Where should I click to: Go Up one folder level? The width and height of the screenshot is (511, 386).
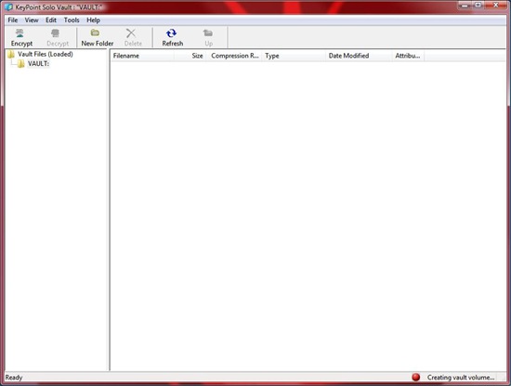208,37
